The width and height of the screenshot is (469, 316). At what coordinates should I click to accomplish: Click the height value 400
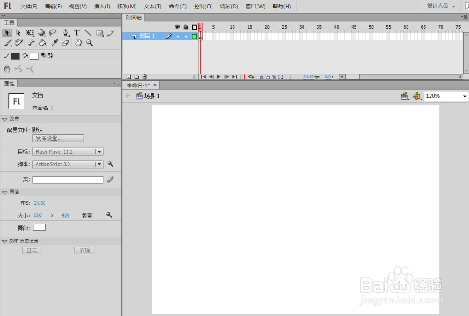(66, 216)
